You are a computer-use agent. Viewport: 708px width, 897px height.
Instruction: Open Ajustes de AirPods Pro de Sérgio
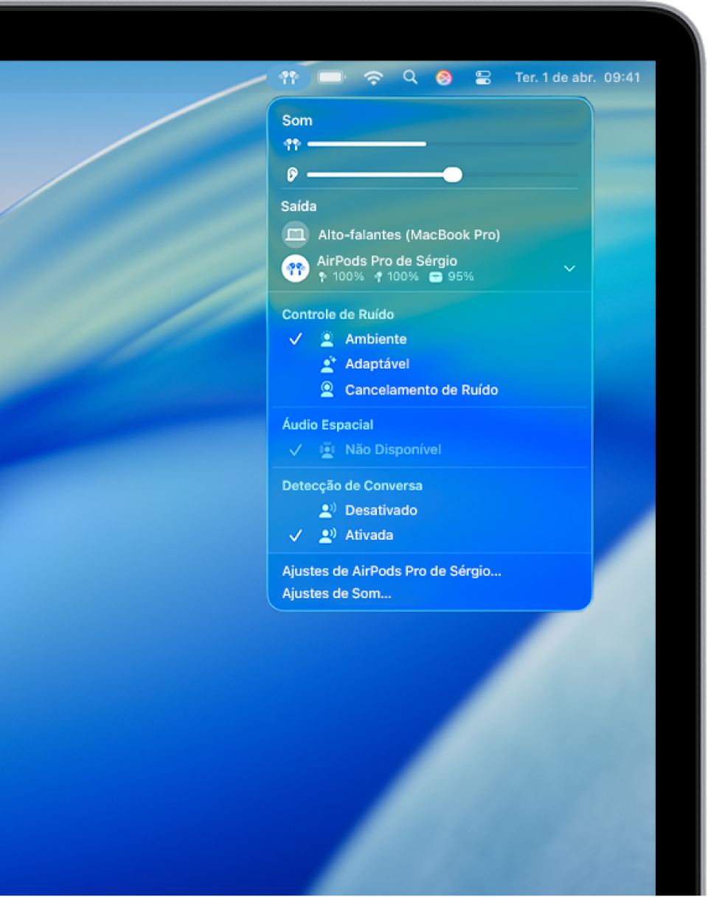tap(392, 571)
